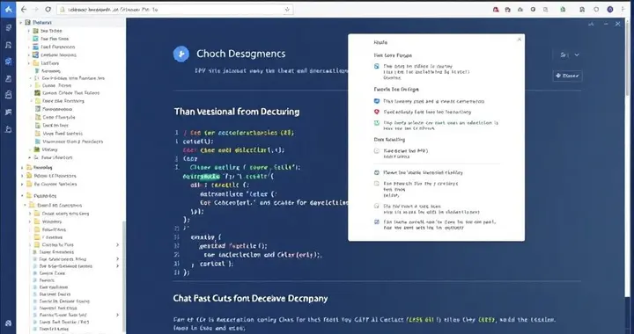Click the outlined "Dlaser" button
Screen dimensions: 634x334
coord(567,76)
